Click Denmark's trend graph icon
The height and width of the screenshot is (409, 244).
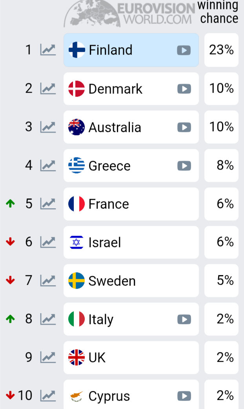coord(48,88)
